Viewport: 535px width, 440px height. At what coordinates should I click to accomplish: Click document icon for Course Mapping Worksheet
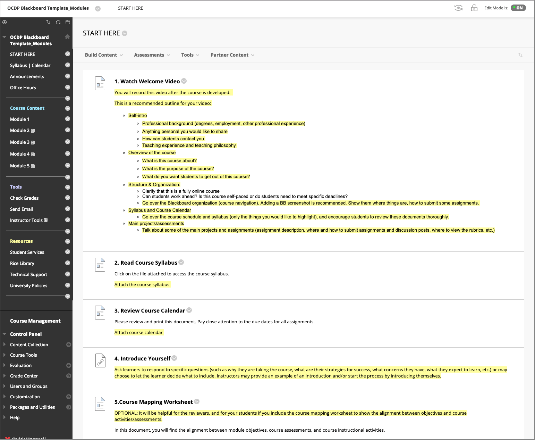(x=100, y=404)
